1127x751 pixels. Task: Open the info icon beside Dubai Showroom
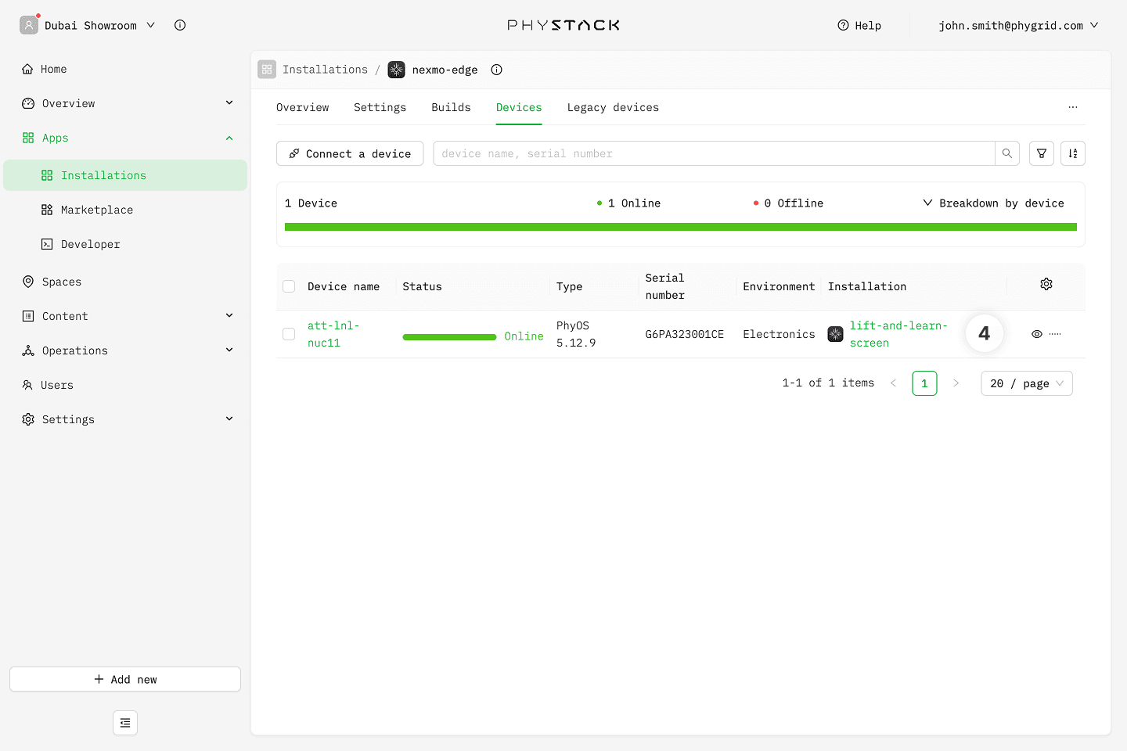[180, 25]
